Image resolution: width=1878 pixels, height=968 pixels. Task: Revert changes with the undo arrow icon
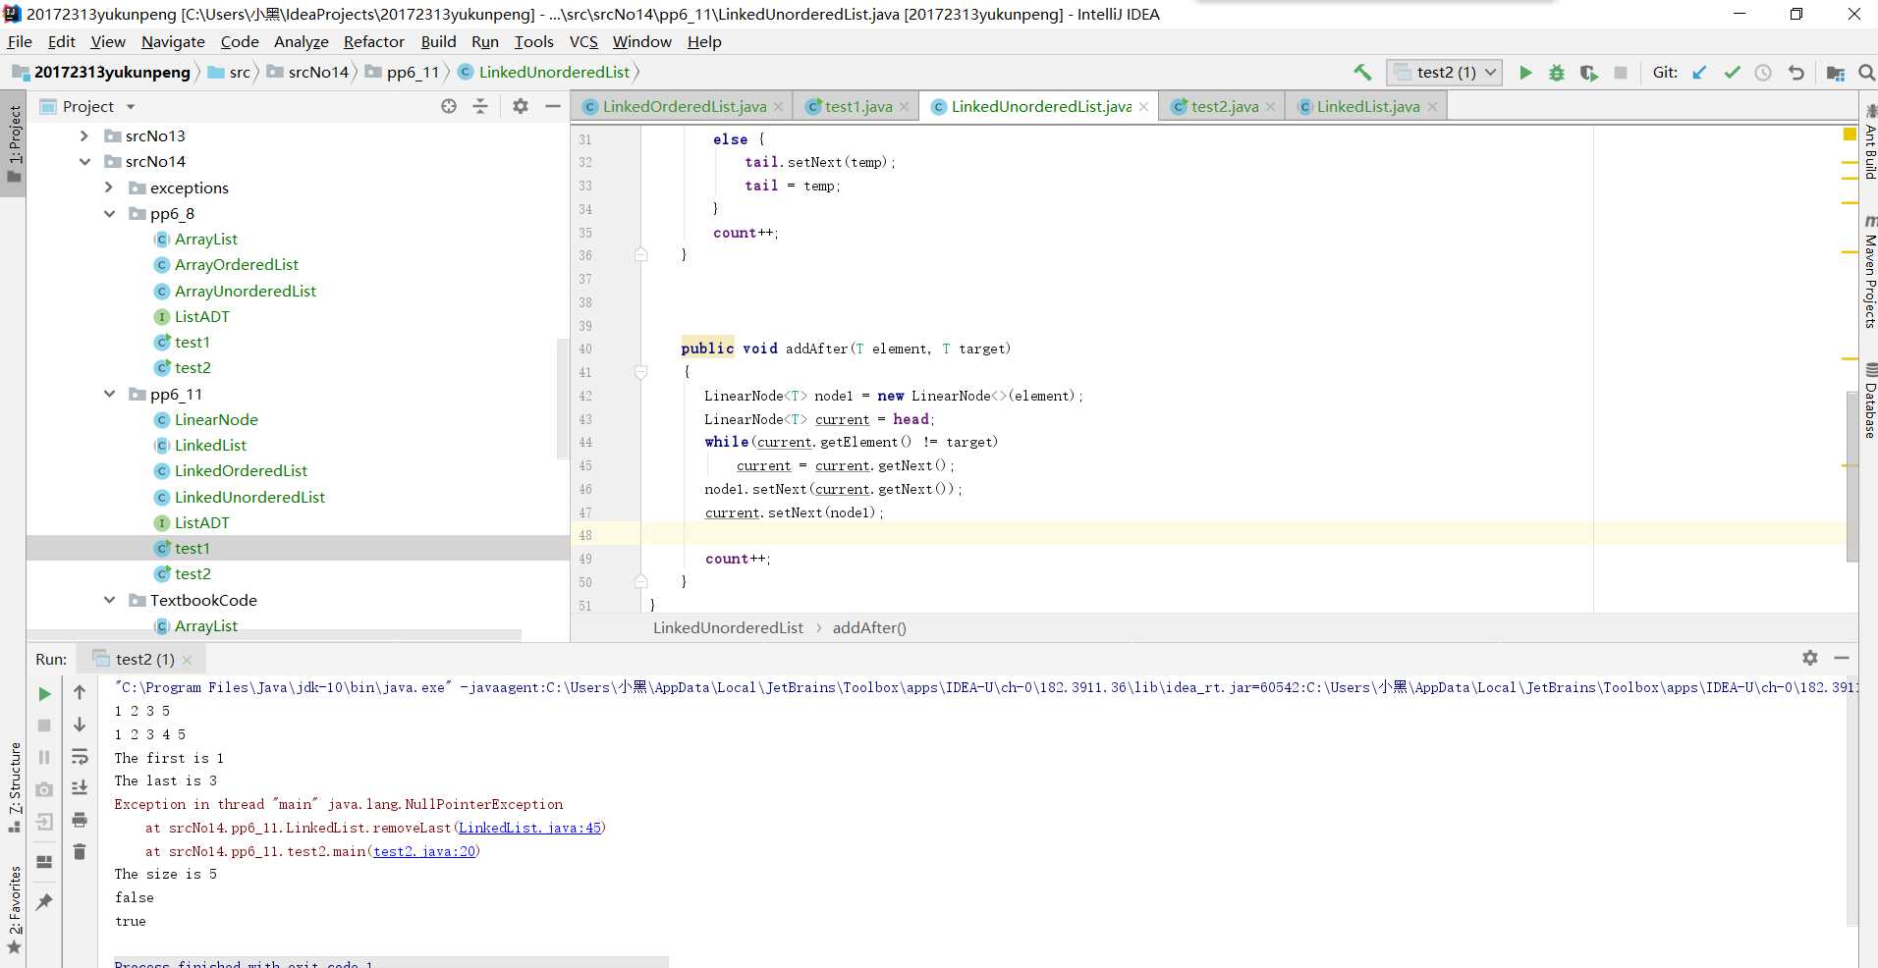1795,73
